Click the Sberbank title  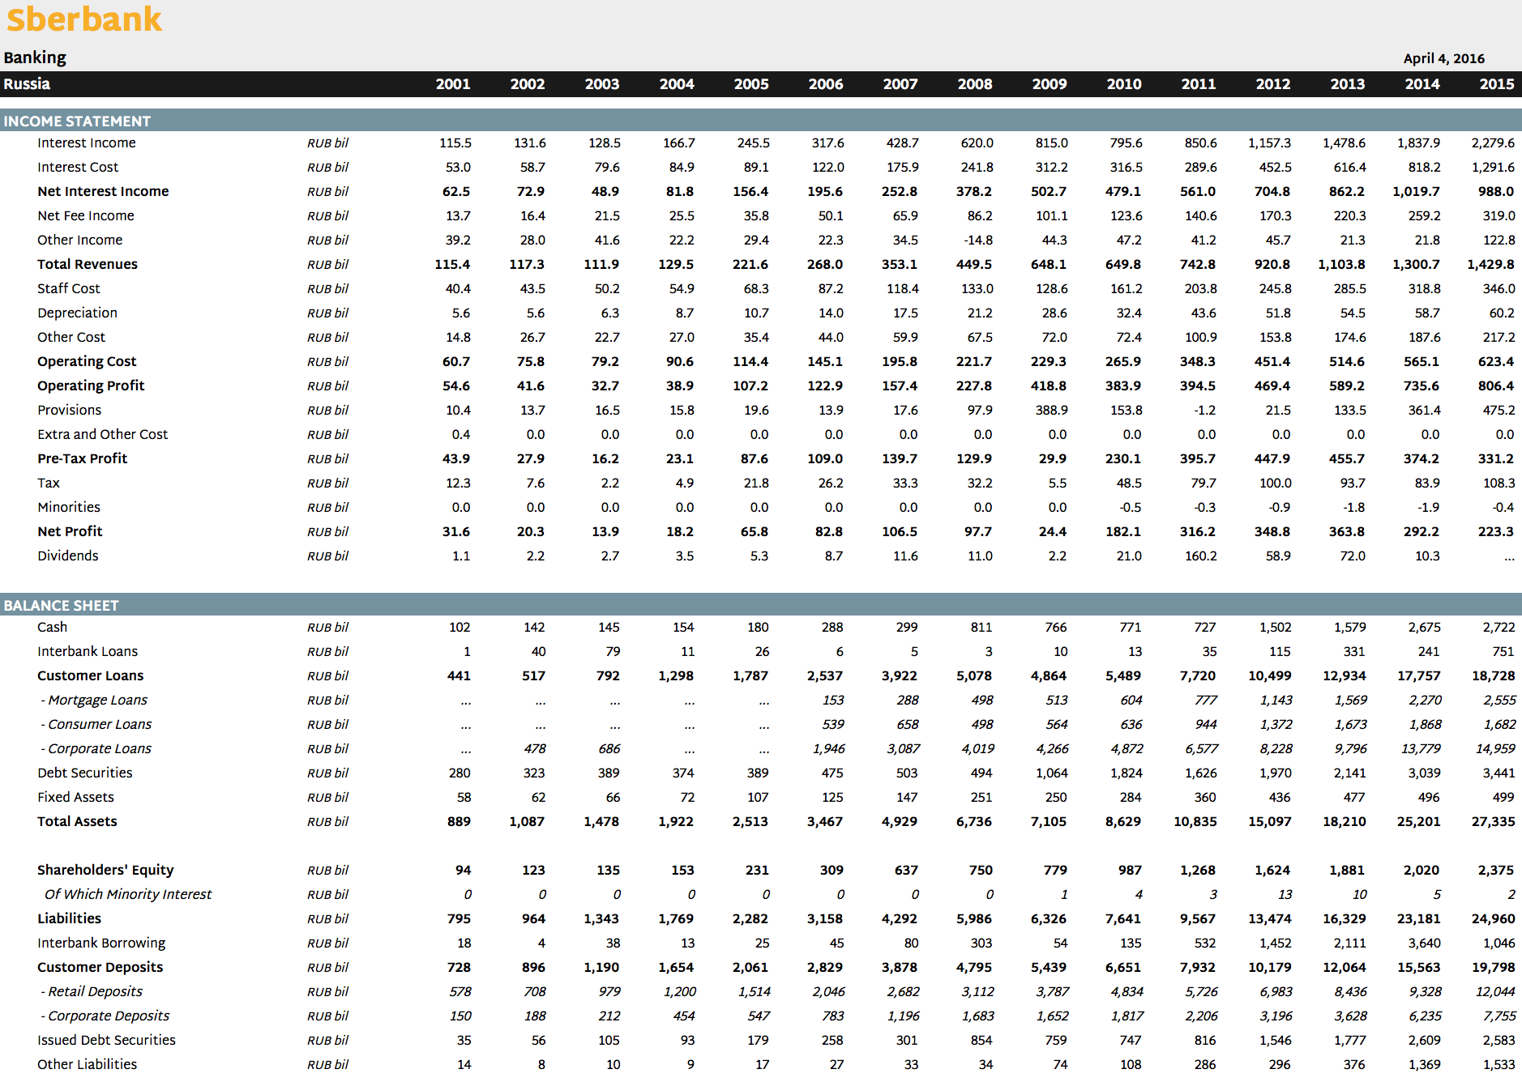pos(84,19)
